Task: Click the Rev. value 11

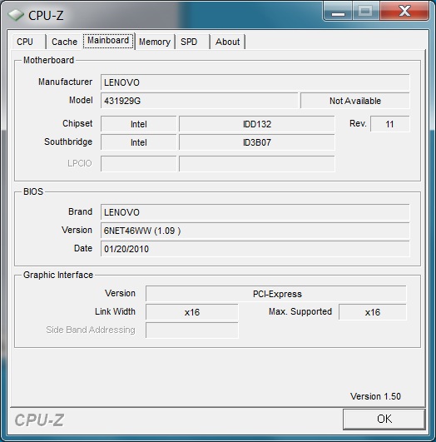Action: point(389,124)
